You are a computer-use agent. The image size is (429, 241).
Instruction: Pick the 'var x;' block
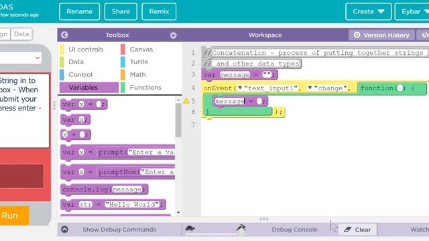75,119
